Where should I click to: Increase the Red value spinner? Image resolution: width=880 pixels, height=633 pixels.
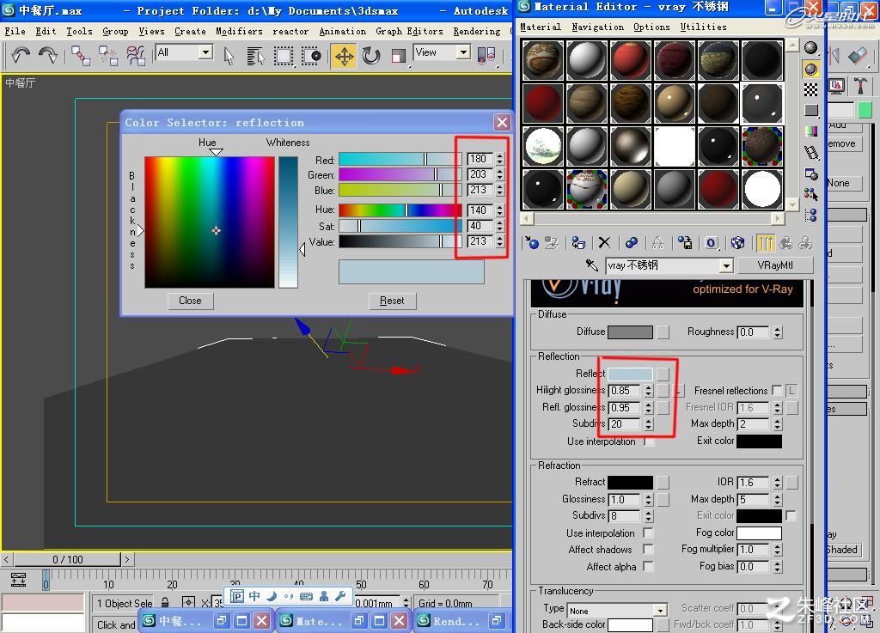(x=499, y=155)
